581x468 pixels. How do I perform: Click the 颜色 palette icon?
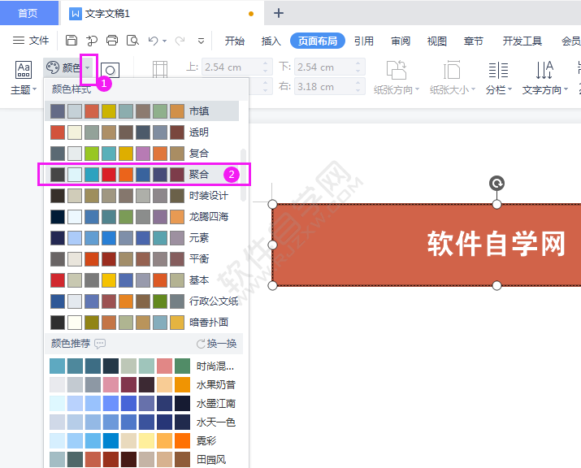click(53, 67)
